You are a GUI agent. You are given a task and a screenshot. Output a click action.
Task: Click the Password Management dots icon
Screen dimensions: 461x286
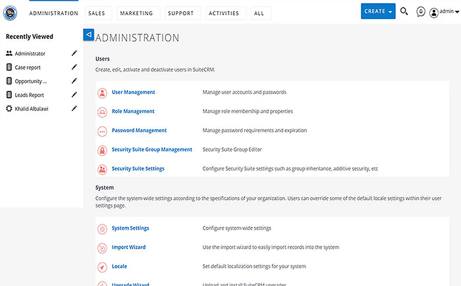coord(102,131)
